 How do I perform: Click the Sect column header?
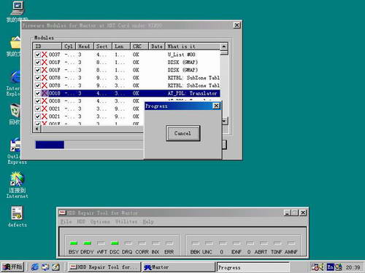pos(103,46)
